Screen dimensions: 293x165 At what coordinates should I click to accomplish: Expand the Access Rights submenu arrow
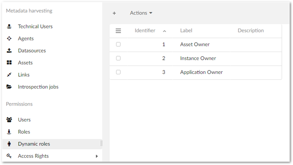(97, 156)
